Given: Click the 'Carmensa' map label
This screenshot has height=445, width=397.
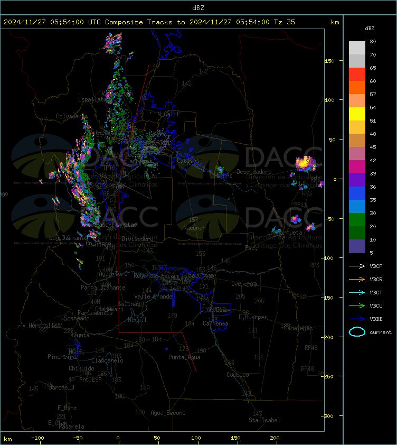Looking at the screenshot, I should pyautogui.click(x=215, y=323).
